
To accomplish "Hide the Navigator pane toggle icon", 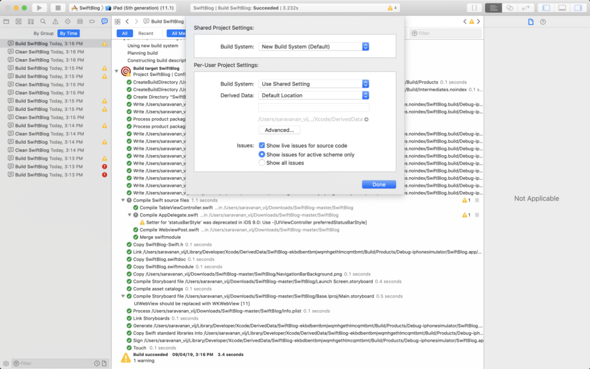I will (x=546, y=8).
